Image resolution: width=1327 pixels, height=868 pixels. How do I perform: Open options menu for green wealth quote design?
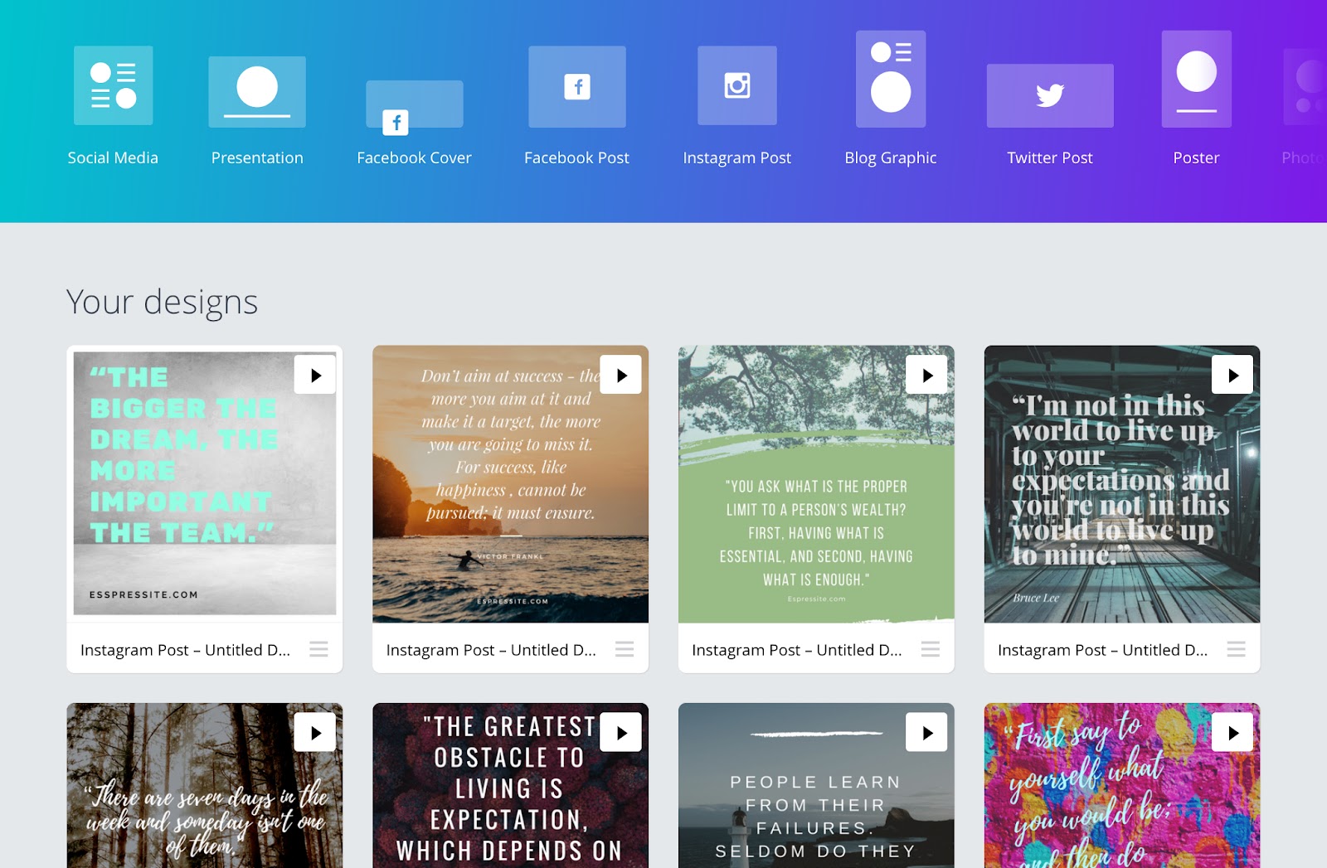coord(931,649)
